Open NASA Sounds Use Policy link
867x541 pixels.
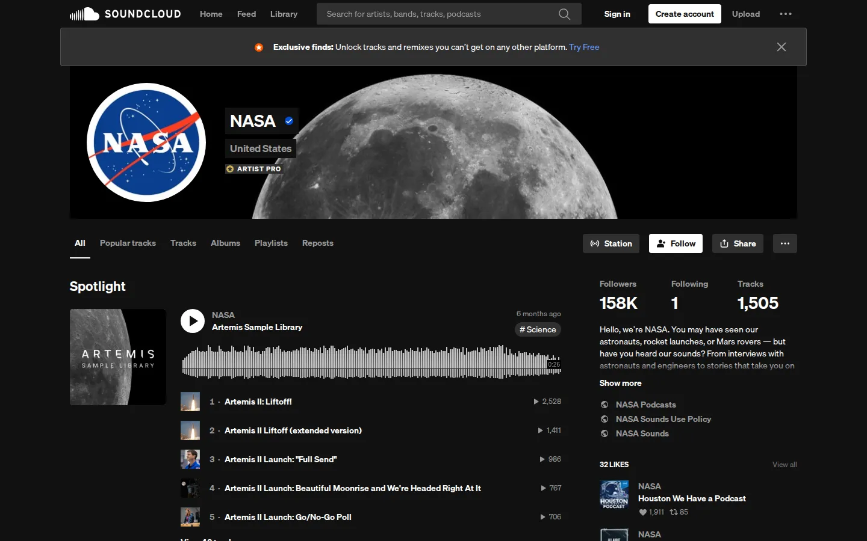663,419
